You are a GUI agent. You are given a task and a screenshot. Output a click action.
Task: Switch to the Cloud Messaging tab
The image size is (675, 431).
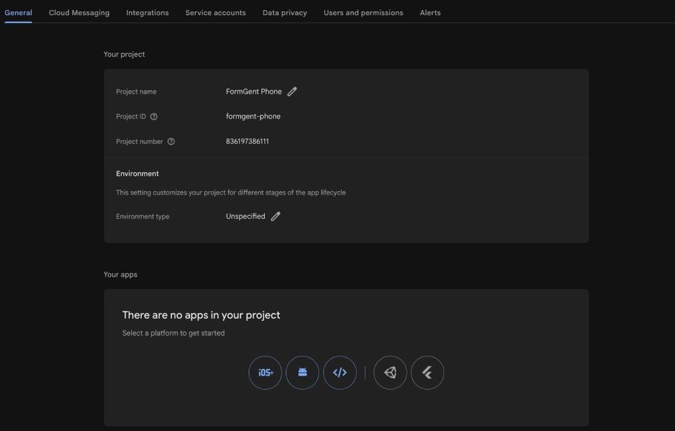[x=79, y=13]
